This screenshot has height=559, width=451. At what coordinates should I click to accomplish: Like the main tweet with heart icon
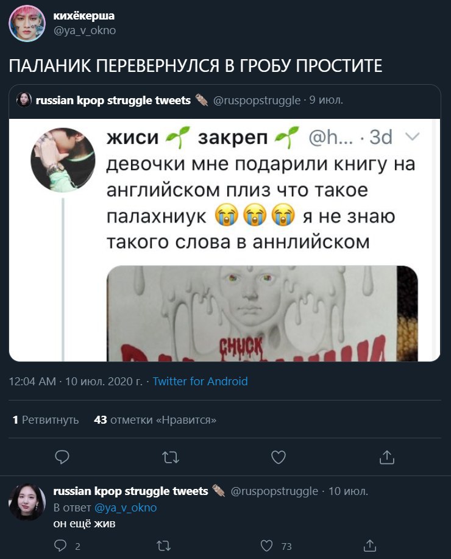pyautogui.click(x=279, y=457)
